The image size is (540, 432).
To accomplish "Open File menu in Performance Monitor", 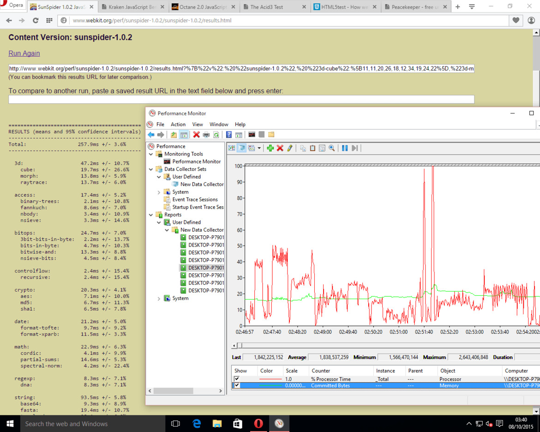I will pyautogui.click(x=160, y=124).
